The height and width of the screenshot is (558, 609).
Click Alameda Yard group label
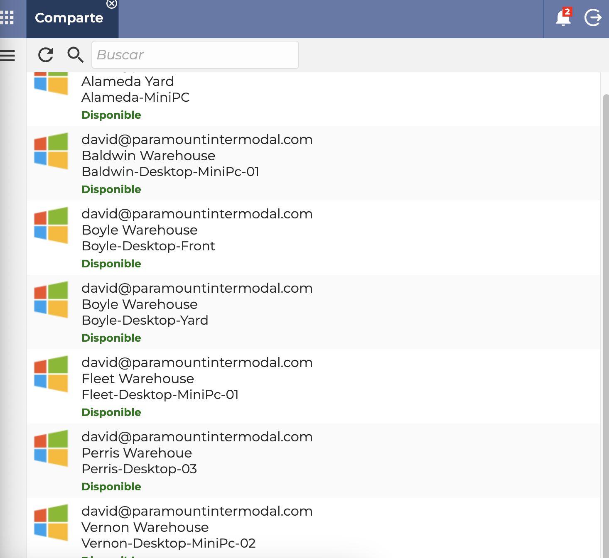point(128,81)
